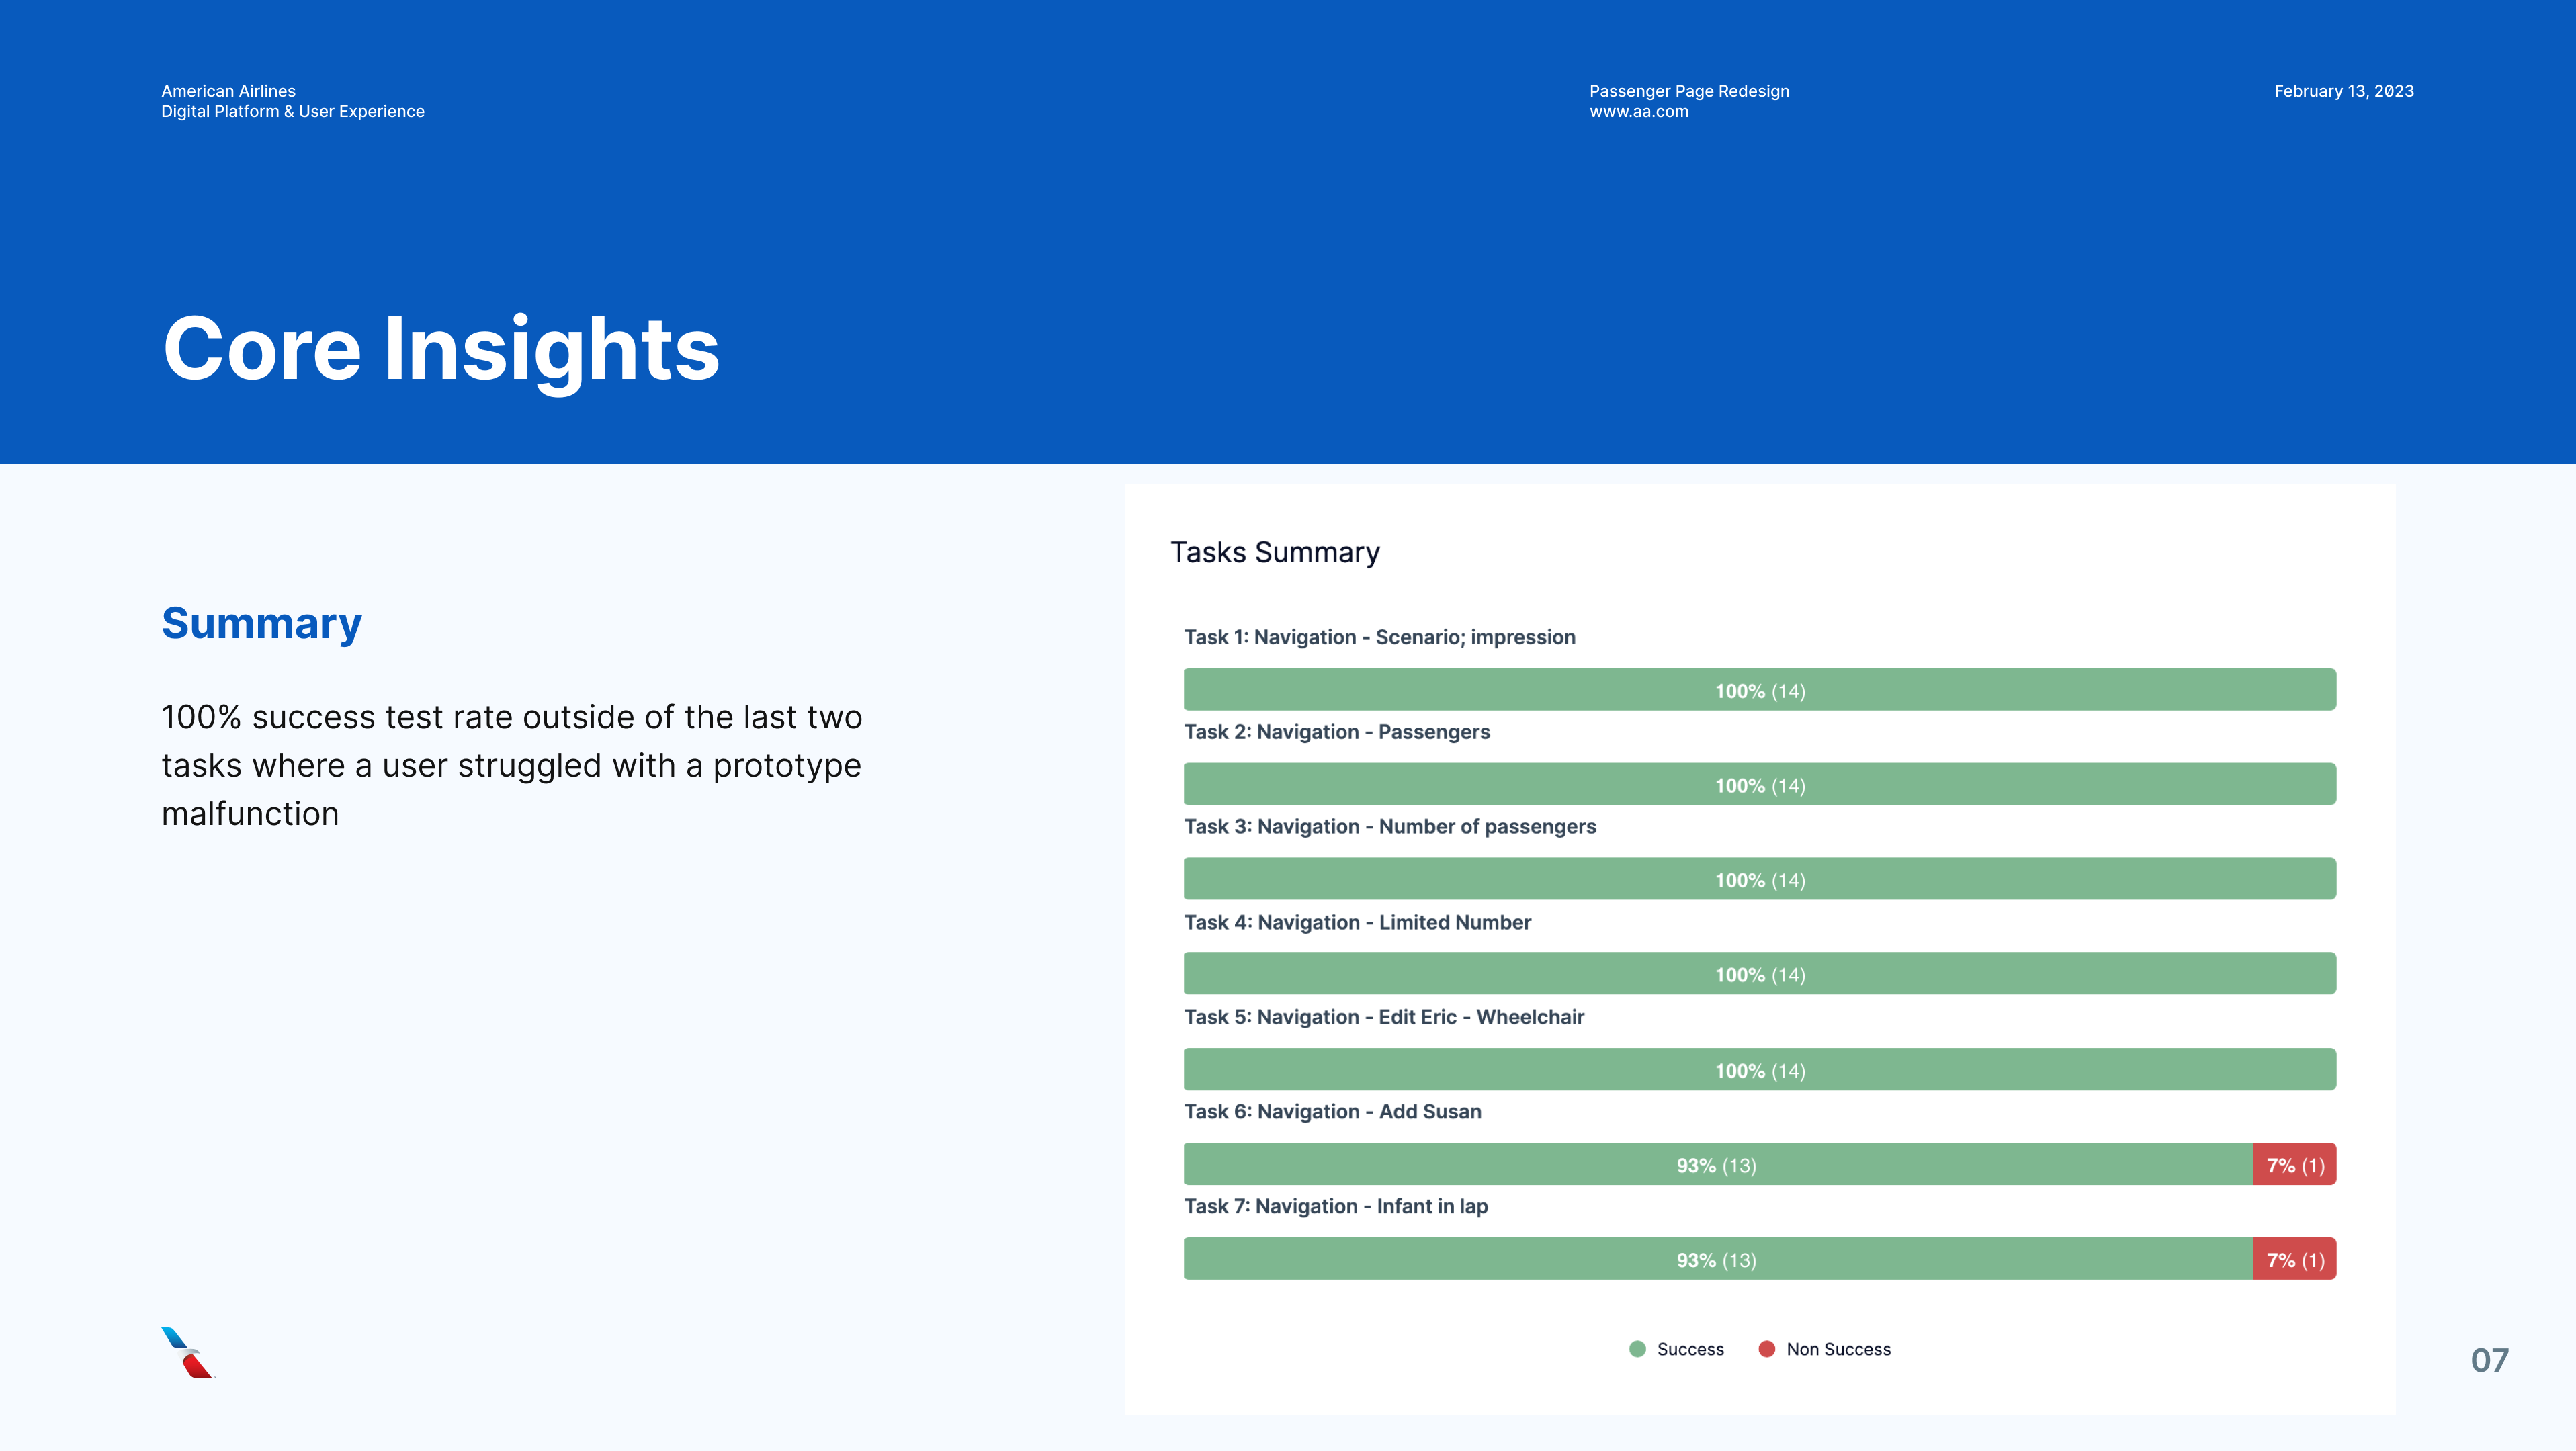Click the Task 7 red 7% segment
Screen dimensions: 2576x1451
(x=2294, y=1259)
